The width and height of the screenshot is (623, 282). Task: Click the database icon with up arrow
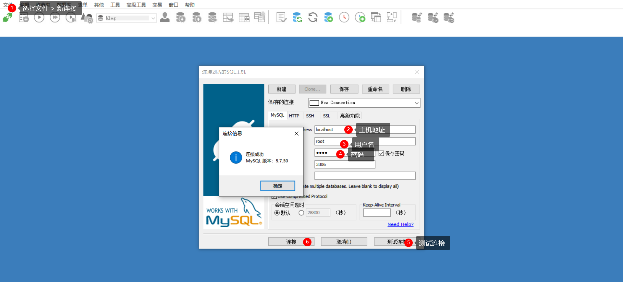click(x=197, y=17)
